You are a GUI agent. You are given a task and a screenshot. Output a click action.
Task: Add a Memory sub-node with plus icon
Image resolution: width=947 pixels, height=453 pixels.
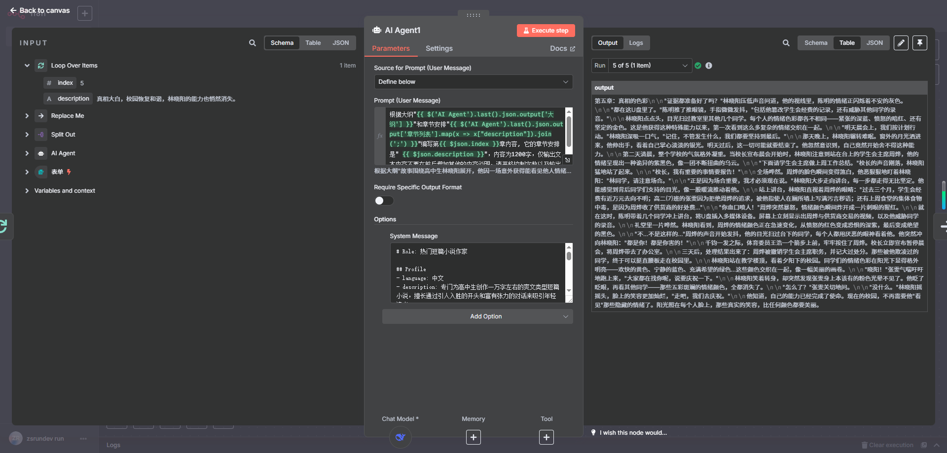[x=473, y=437]
